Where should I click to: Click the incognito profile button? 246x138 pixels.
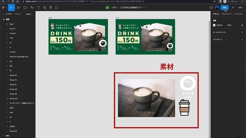coord(231,2)
